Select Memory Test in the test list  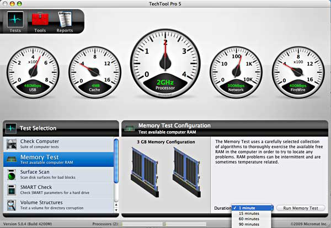coord(58,160)
